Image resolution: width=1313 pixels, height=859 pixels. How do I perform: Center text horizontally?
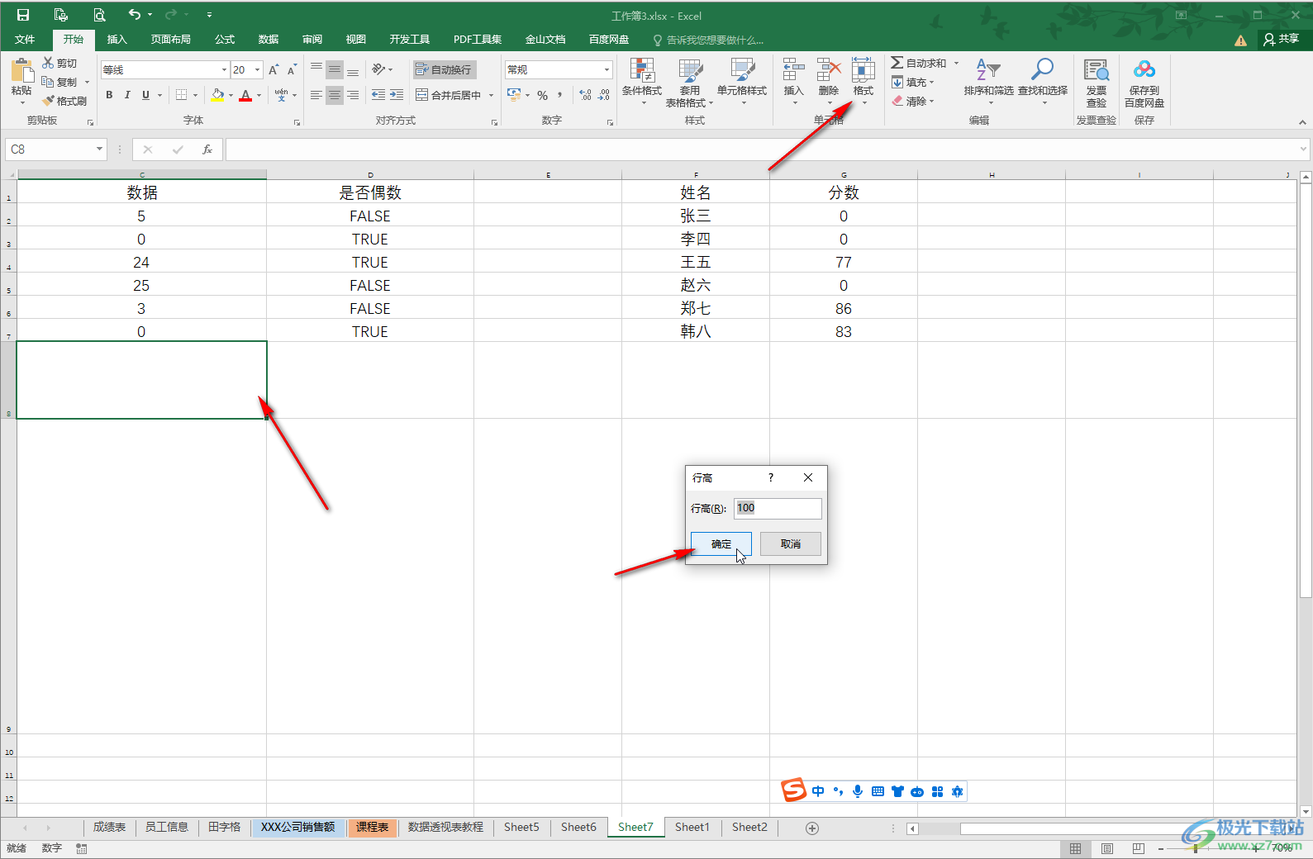(x=335, y=95)
